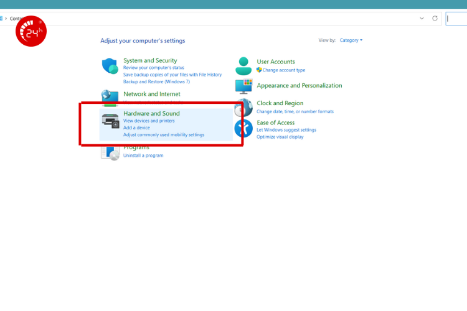Click the Programs category icon

[110, 152]
